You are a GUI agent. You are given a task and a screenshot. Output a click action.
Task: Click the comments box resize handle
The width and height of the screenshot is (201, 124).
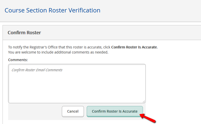pos(144,101)
